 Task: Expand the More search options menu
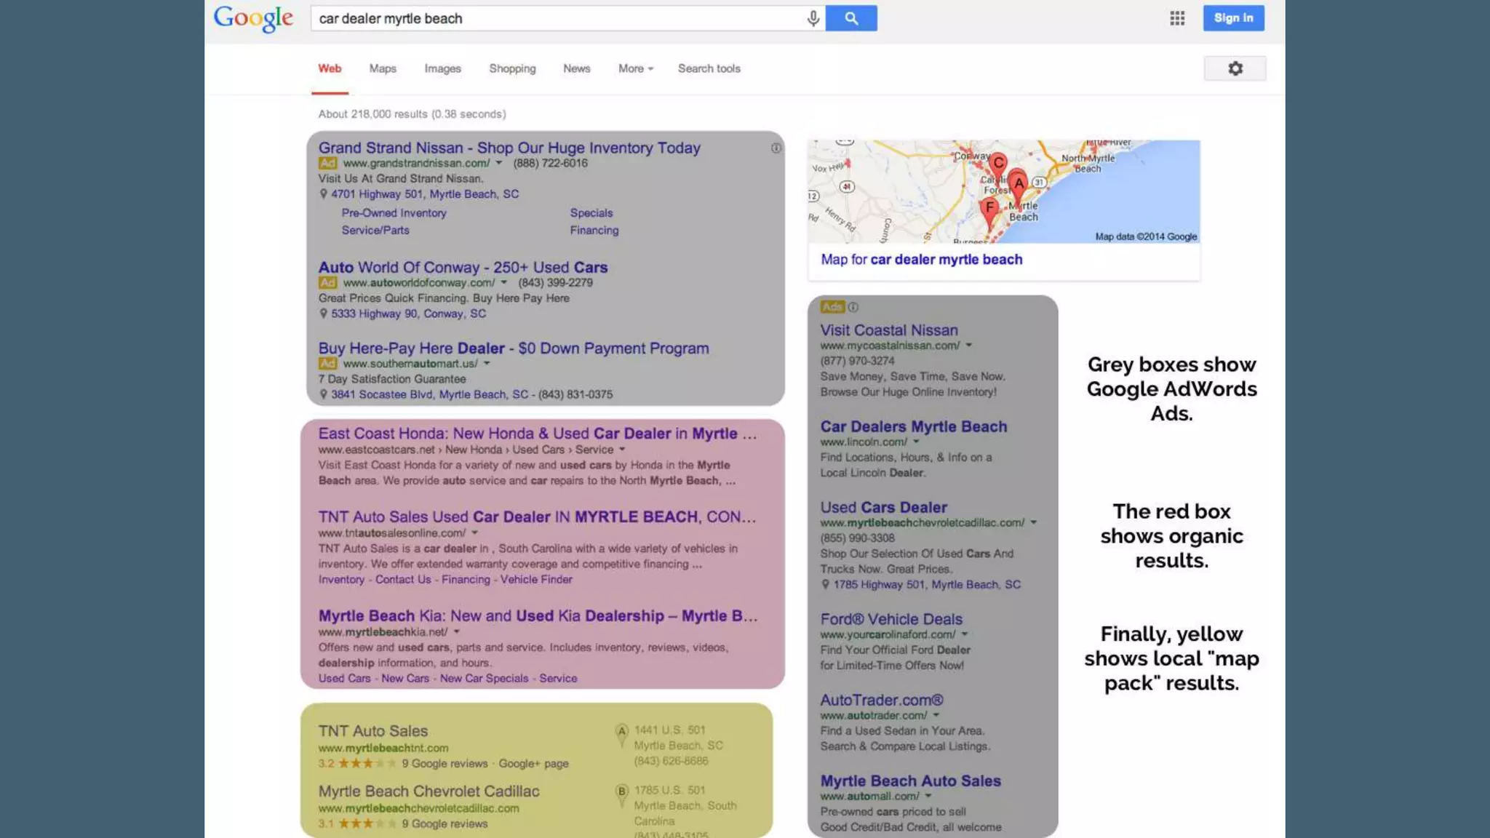[x=635, y=68]
